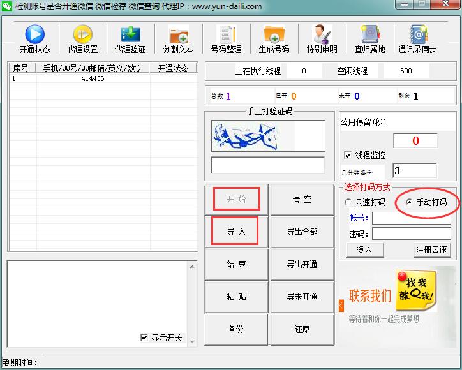
Task: Click the 开通状态 play icon
Action: (34, 34)
